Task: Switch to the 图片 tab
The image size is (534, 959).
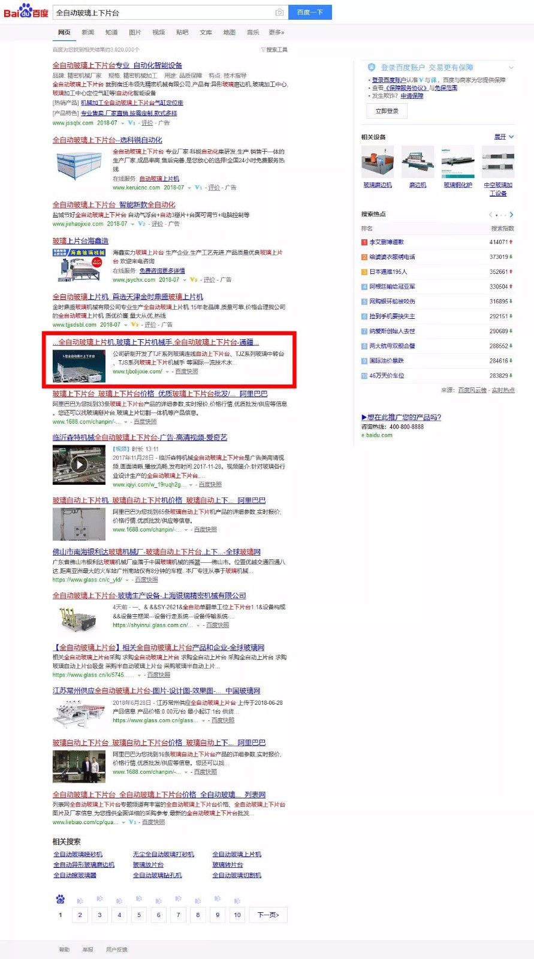Action: tap(135, 32)
